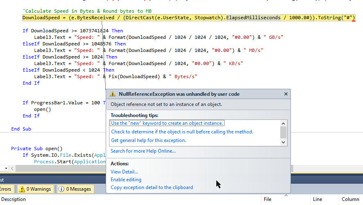Close the NullReferenceException popup
The width and height of the screenshot is (363, 205).
click(286, 94)
